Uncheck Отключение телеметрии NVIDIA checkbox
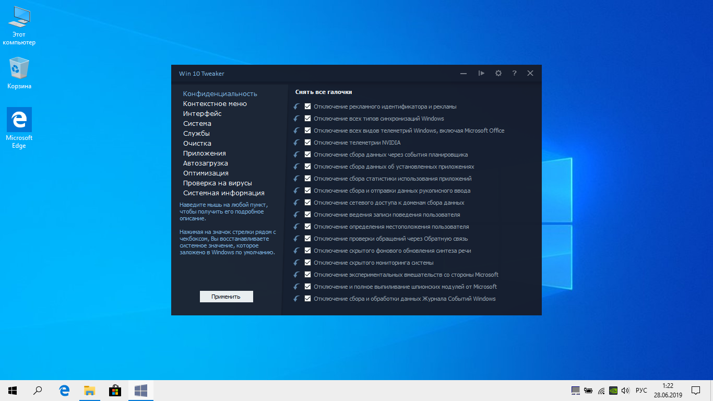Image resolution: width=713 pixels, height=401 pixels. click(x=308, y=143)
